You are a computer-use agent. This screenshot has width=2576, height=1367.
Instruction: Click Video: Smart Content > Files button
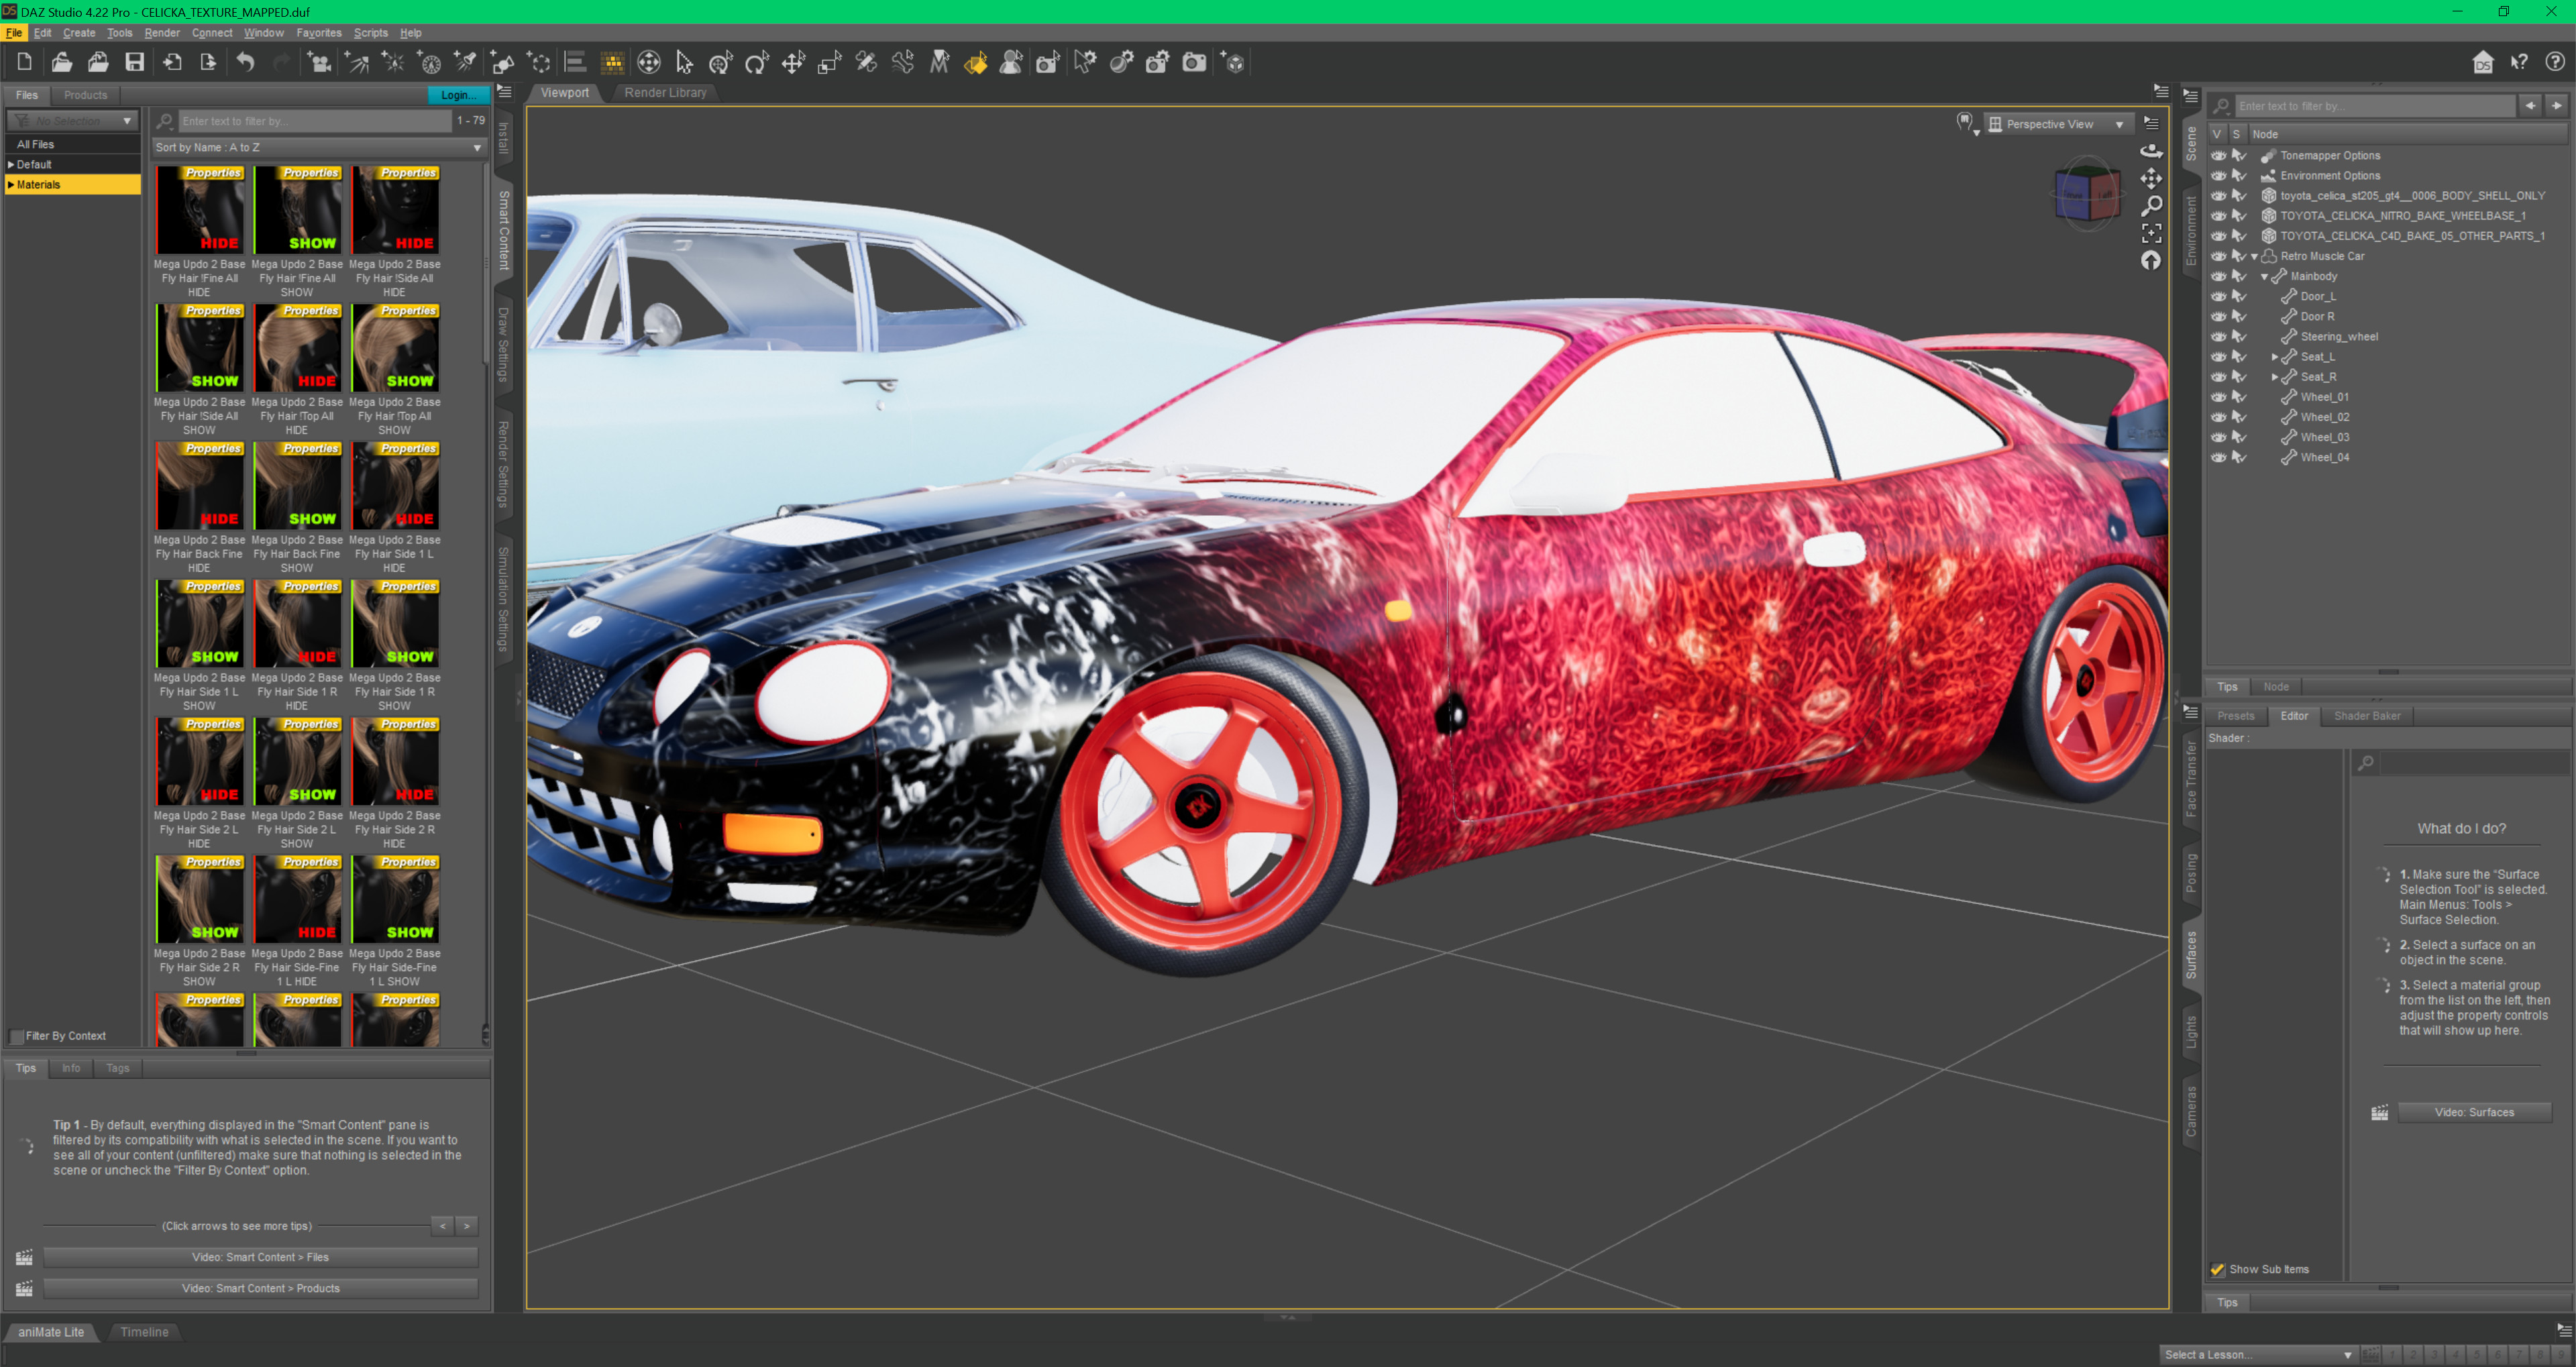(x=260, y=1257)
